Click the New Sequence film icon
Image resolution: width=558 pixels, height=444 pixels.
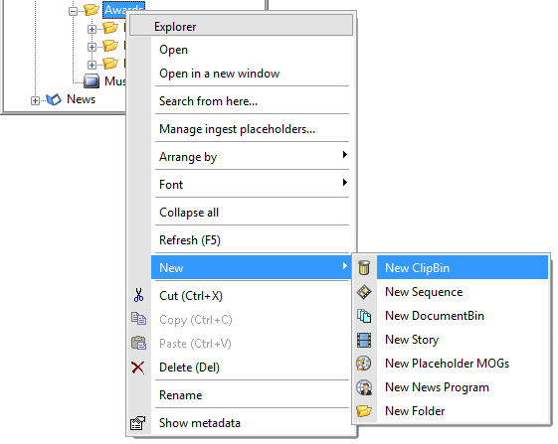[364, 292]
